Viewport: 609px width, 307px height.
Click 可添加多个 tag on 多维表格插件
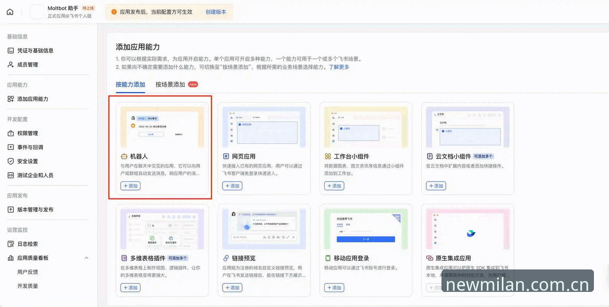[x=178, y=258]
